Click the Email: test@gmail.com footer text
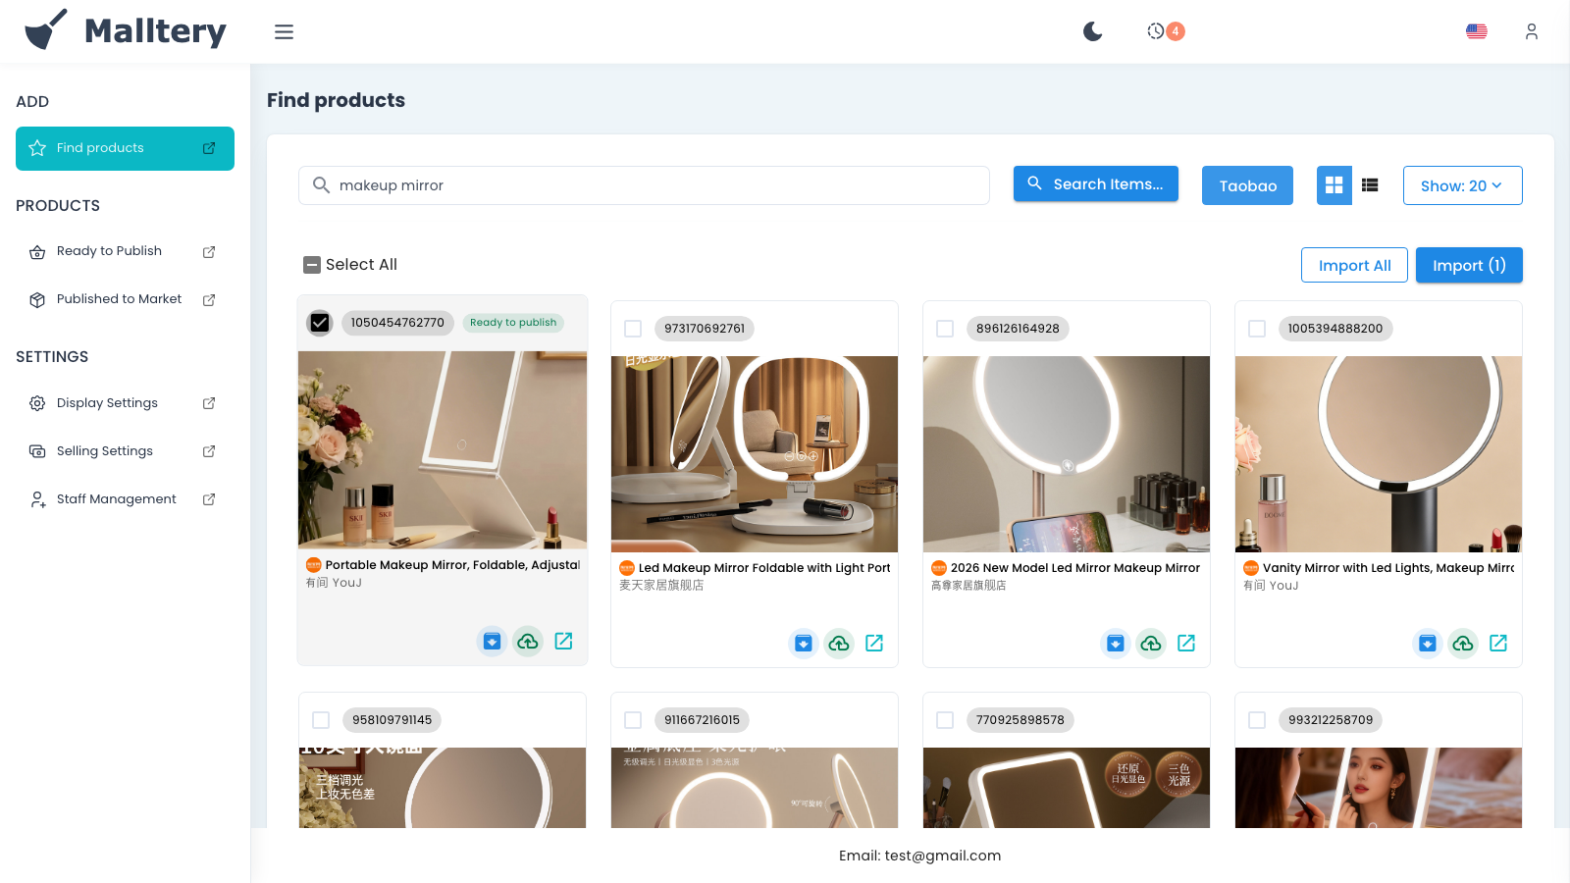 (x=920, y=856)
